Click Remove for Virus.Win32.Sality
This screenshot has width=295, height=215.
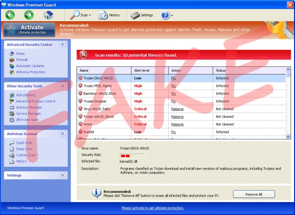(177, 109)
